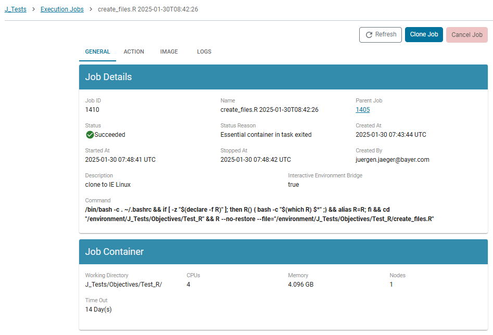Click the green Succeeded checkmark icon

[x=90, y=135]
